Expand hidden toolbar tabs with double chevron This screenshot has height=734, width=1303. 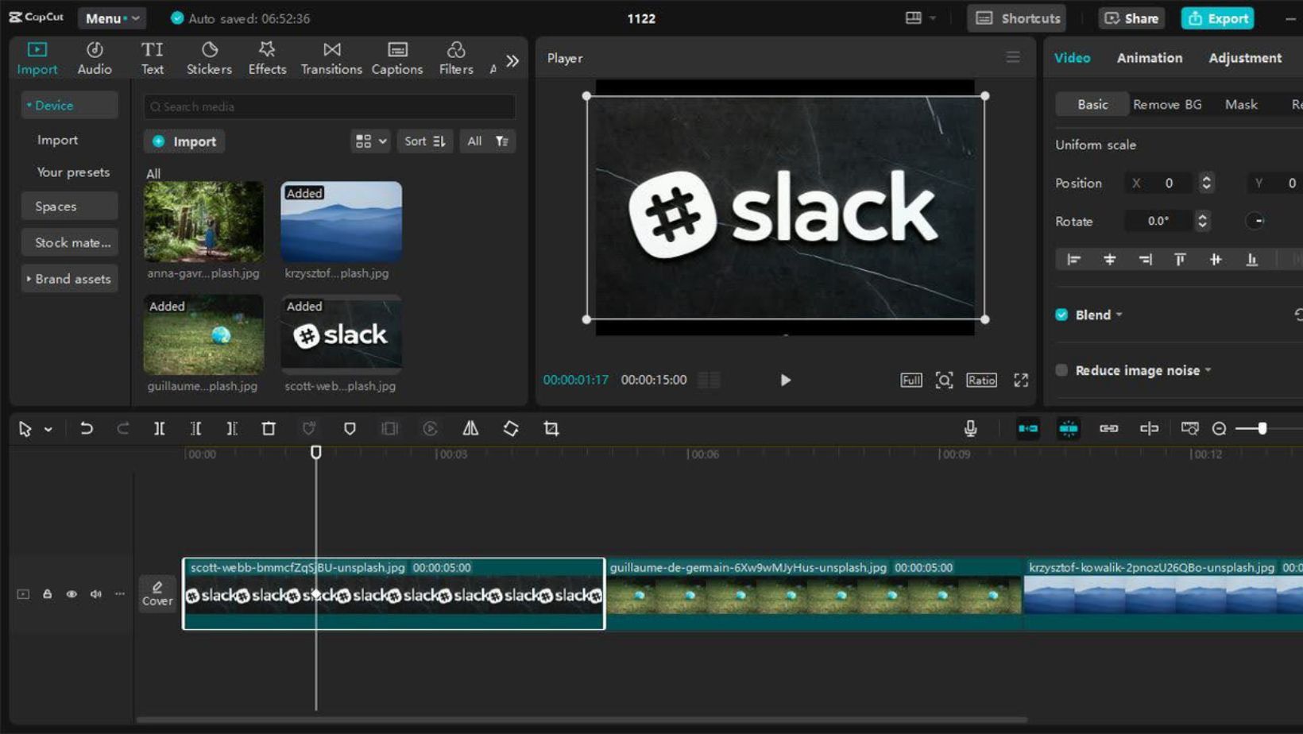[512, 60]
